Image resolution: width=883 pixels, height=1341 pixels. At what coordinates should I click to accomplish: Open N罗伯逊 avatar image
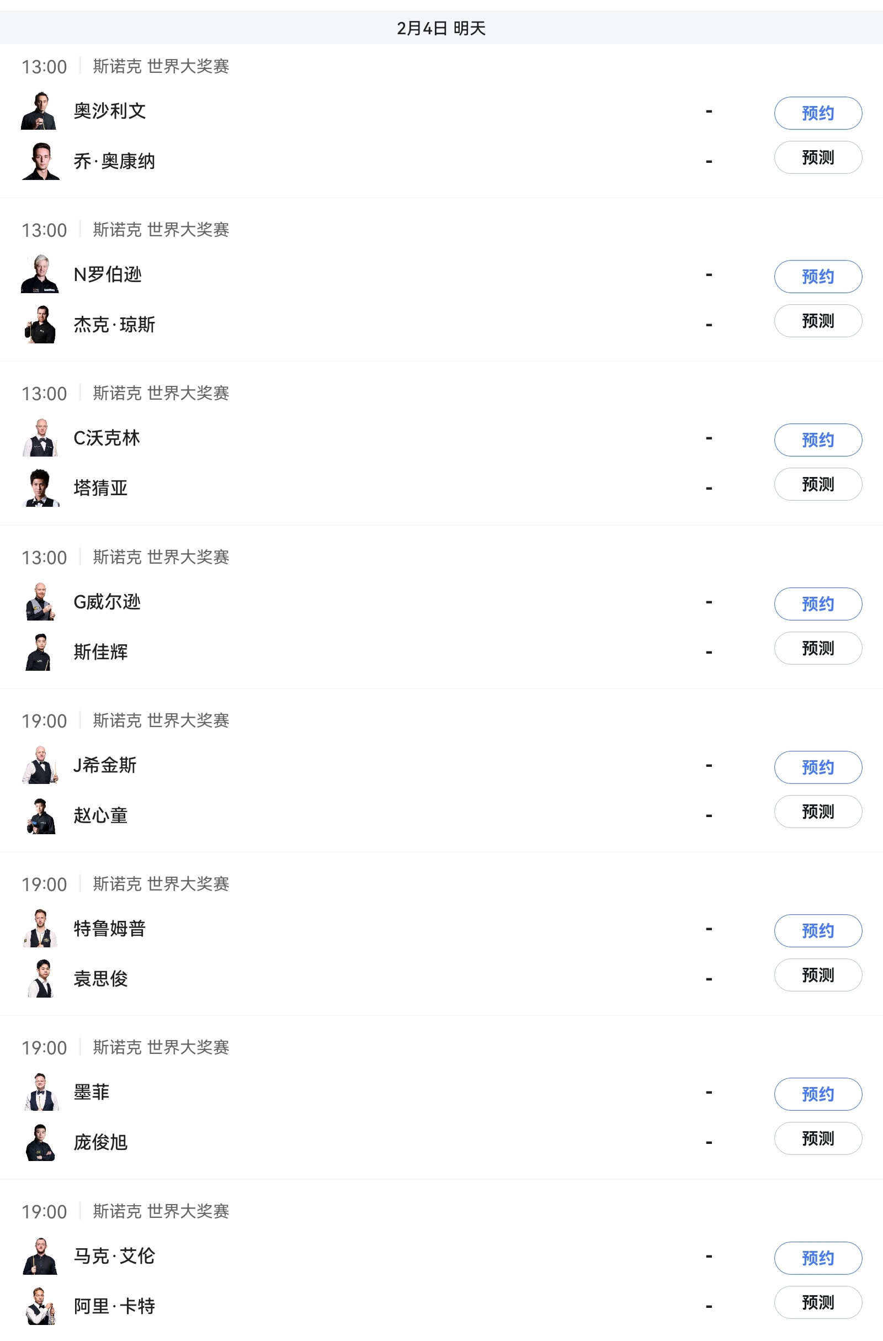click(x=39, y=274)
